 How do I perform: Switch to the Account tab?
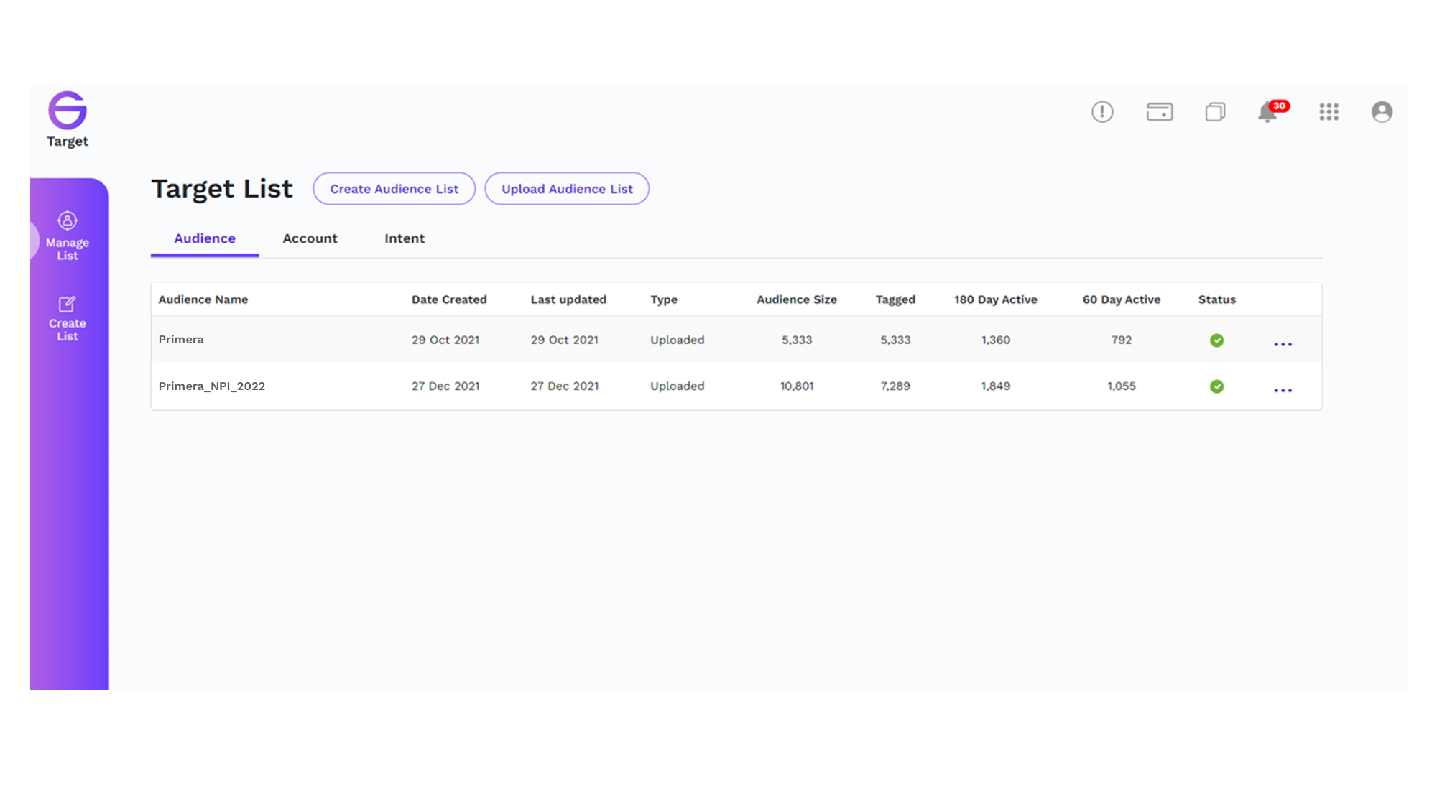[310, 238]
